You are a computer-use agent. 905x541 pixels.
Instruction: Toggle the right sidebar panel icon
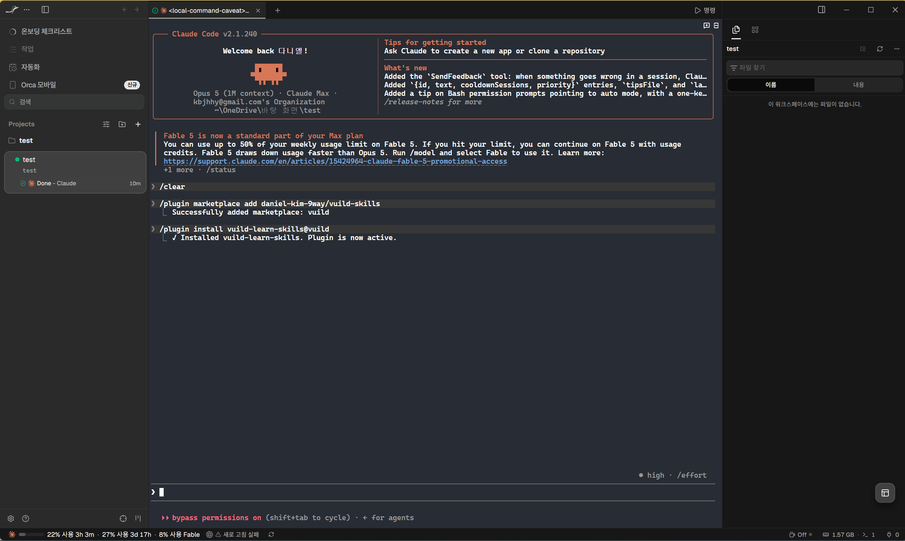(822, 10)
